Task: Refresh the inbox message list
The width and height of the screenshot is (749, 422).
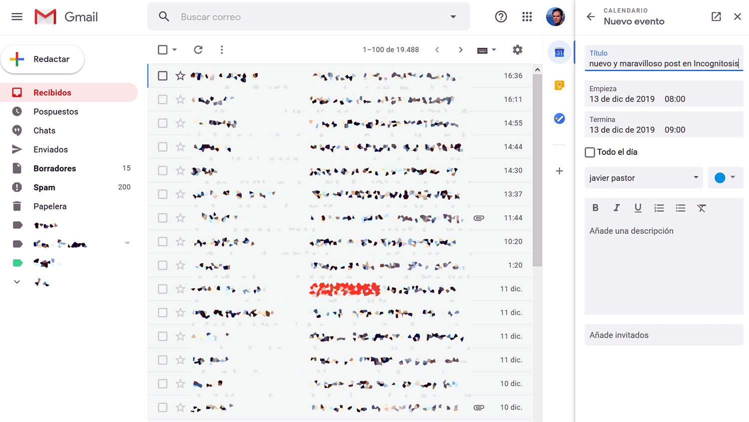Action: 198,49
